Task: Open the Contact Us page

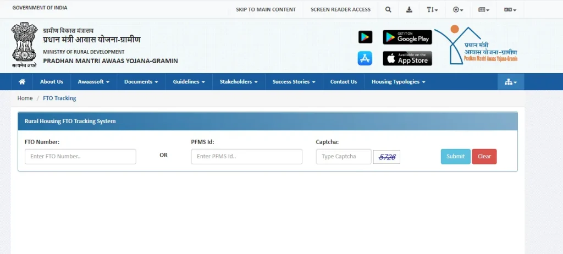Action: [x=344, y=82]
